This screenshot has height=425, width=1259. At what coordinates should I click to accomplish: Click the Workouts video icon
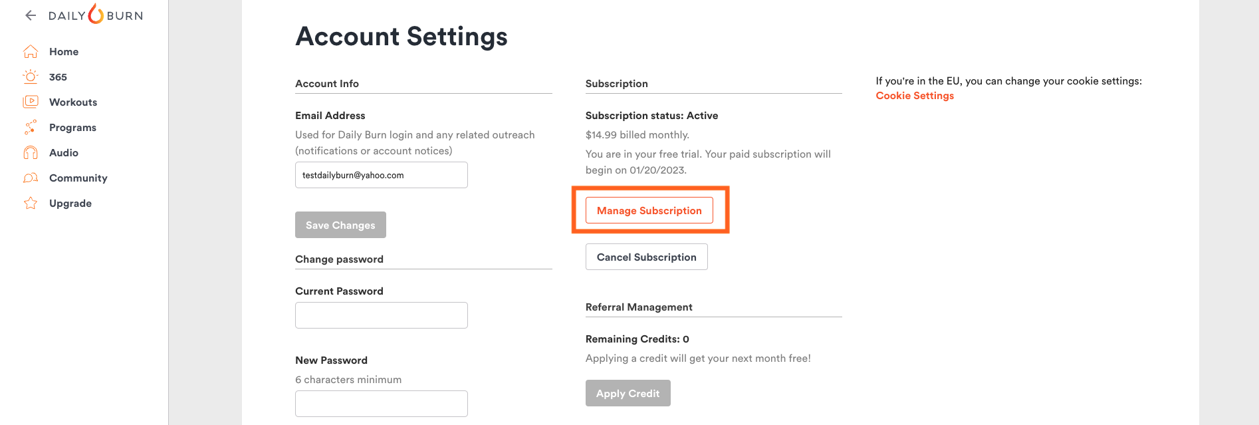(31, 102)
